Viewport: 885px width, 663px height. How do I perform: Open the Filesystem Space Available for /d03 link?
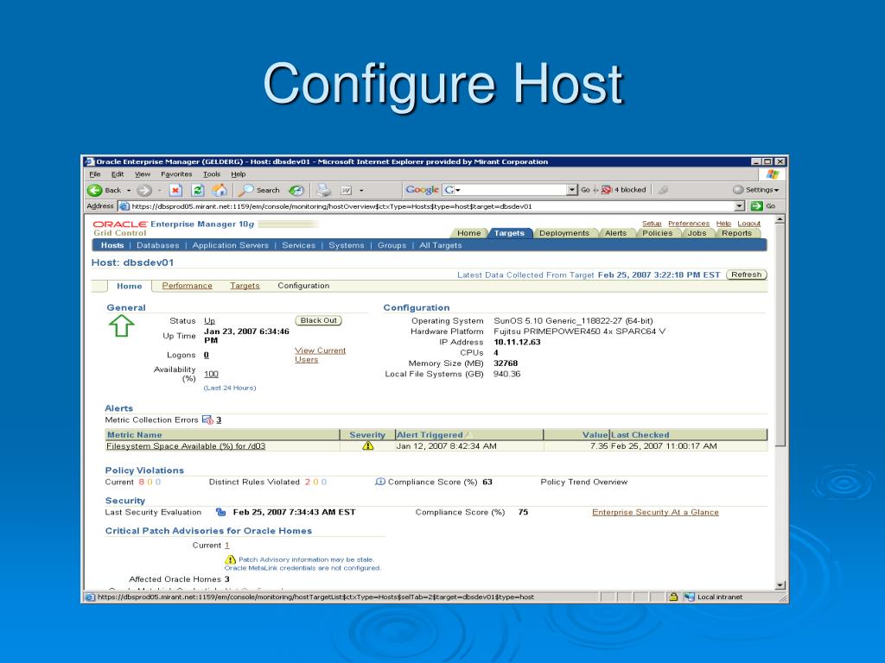click(186, 446)
